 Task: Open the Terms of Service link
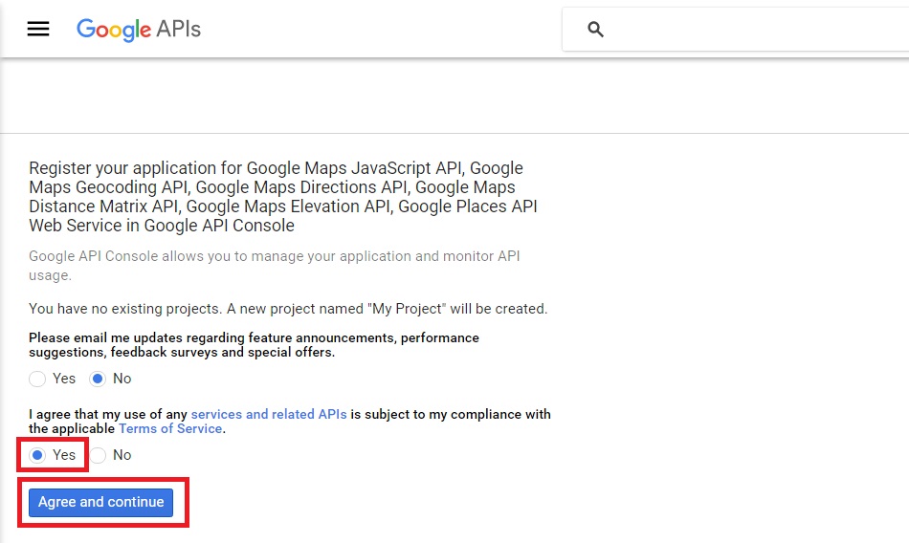click(170, 429)
